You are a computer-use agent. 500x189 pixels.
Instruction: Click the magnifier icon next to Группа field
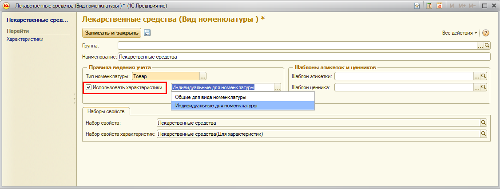[487, 45]
